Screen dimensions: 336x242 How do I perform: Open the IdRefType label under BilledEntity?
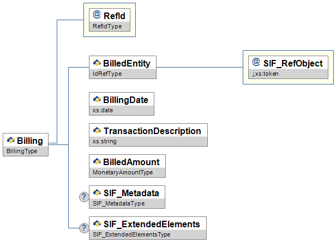coord(106,74)
